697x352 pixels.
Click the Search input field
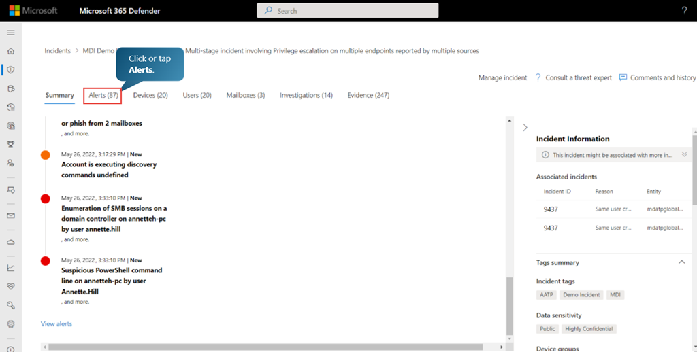[347, 11]
